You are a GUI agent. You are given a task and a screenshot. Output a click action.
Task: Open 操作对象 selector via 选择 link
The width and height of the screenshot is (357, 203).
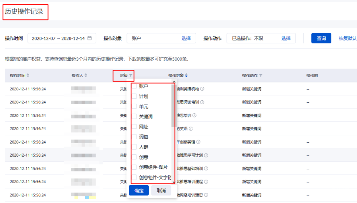(186, 38)
